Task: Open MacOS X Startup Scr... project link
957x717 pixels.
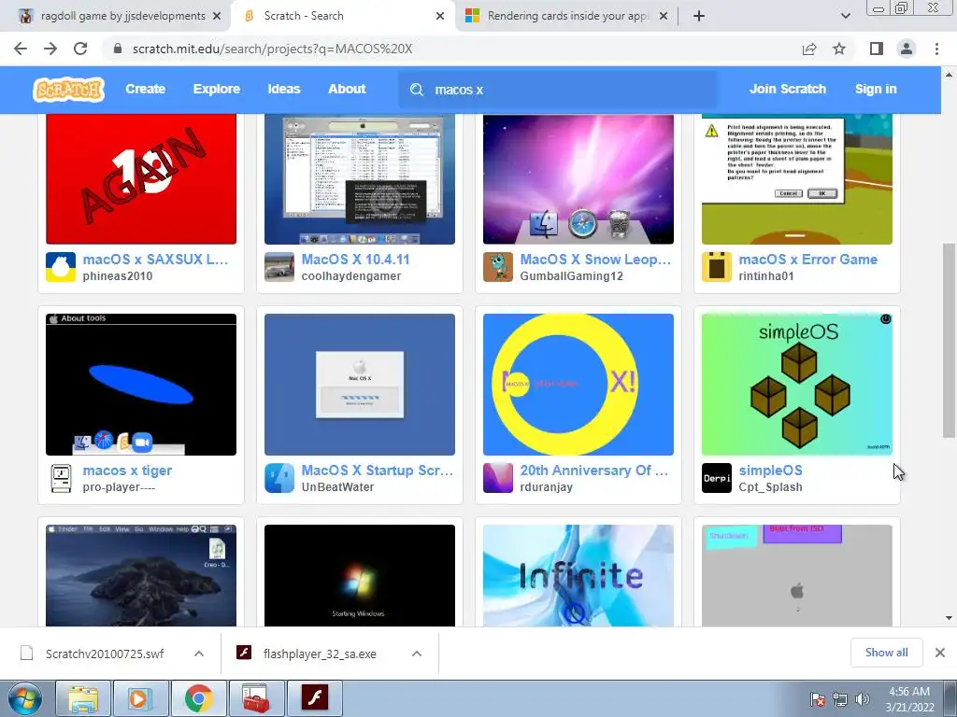Action: pyautogui.click(x=378, y=471)
